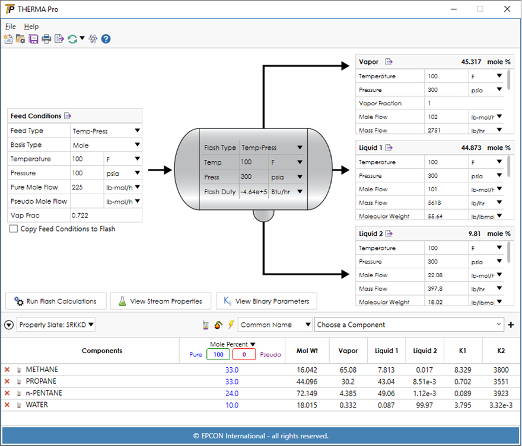This screenshot has height=446, width=522.
Task: Open the Help menu
Action: pos(31,26)
